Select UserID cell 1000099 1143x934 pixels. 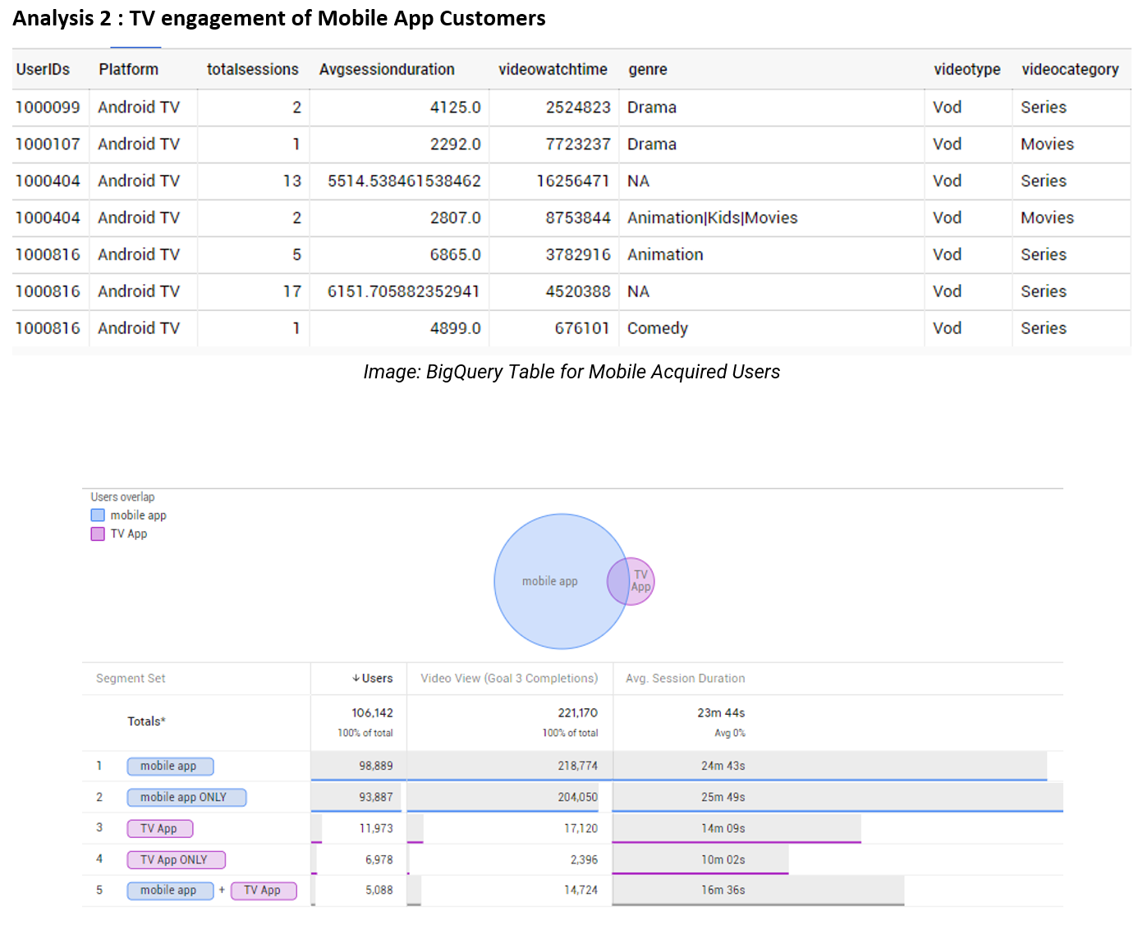pos(48,108)
